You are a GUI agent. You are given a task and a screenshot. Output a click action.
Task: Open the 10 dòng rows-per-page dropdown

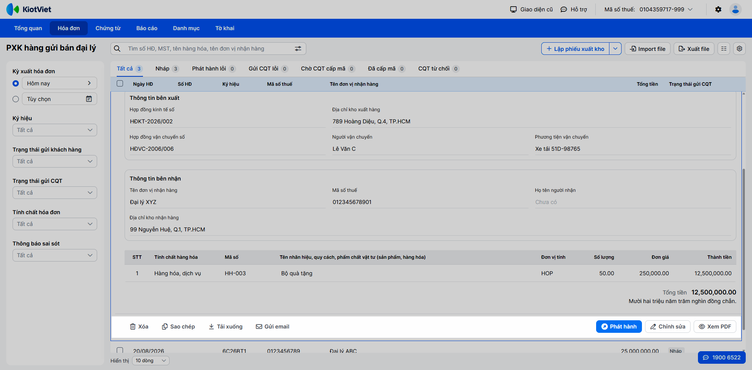point(151,361)
